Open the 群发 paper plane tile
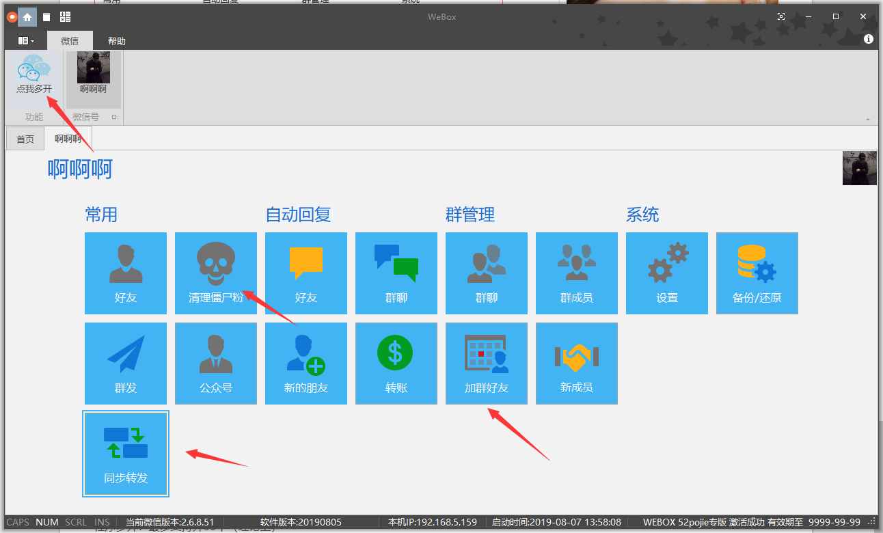Viewport: 883px width, 533px height. [x=126, y=364]
